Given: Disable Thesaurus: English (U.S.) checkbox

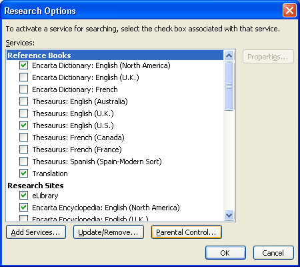Looking at the screenshot, I should pyautogui.click(x=23, y=125).
